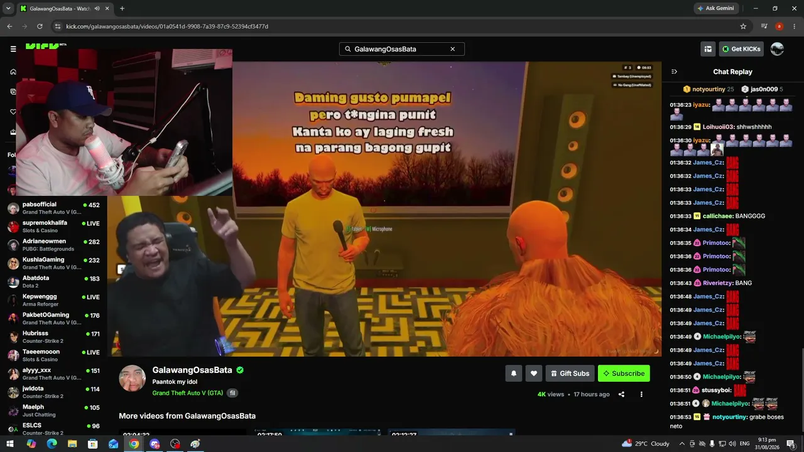Share this video
Viewport: 804px width, 452px height.
pyautogui.click(x=621, y=394)
